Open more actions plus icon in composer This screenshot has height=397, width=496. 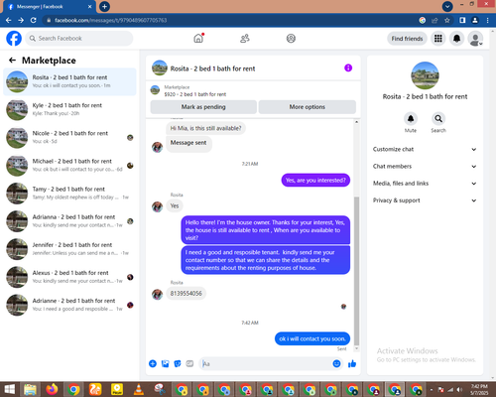point(153,363)
